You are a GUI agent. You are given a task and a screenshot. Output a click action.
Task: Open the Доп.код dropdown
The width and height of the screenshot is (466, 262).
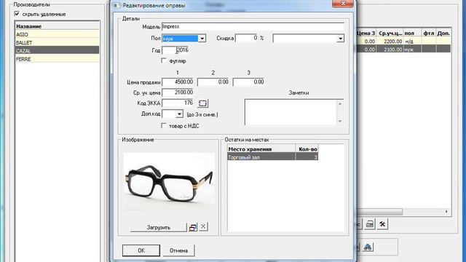click(179, 114)
